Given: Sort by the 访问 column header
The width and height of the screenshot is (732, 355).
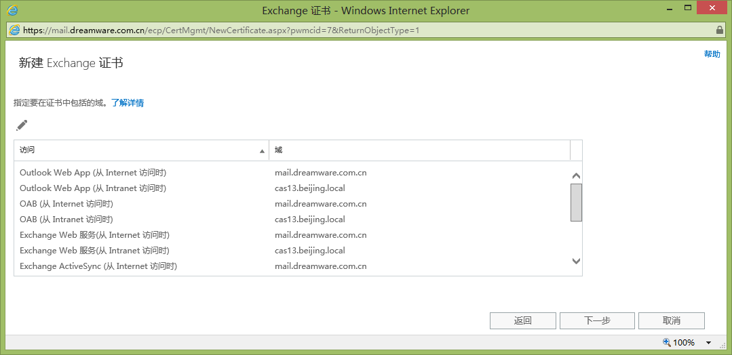Looking at the screenshot, I should pyautogui.click(x=142, y=150).
